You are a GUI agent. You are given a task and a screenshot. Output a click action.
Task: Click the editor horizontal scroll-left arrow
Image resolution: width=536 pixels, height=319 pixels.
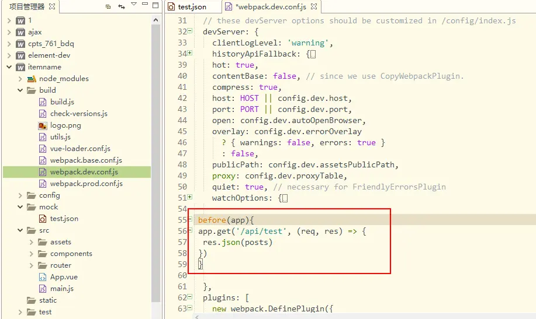click(x=196, y=317)
